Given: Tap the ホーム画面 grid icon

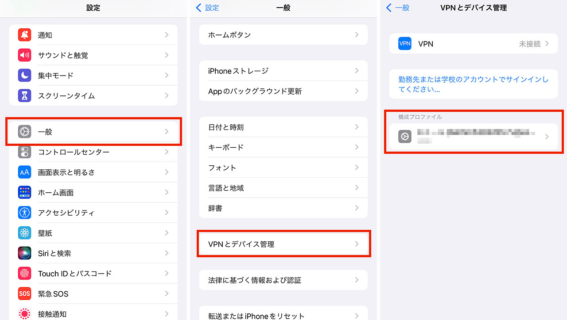Looking at the screenshot, I should pyautogui.click(x=24, y=192).
